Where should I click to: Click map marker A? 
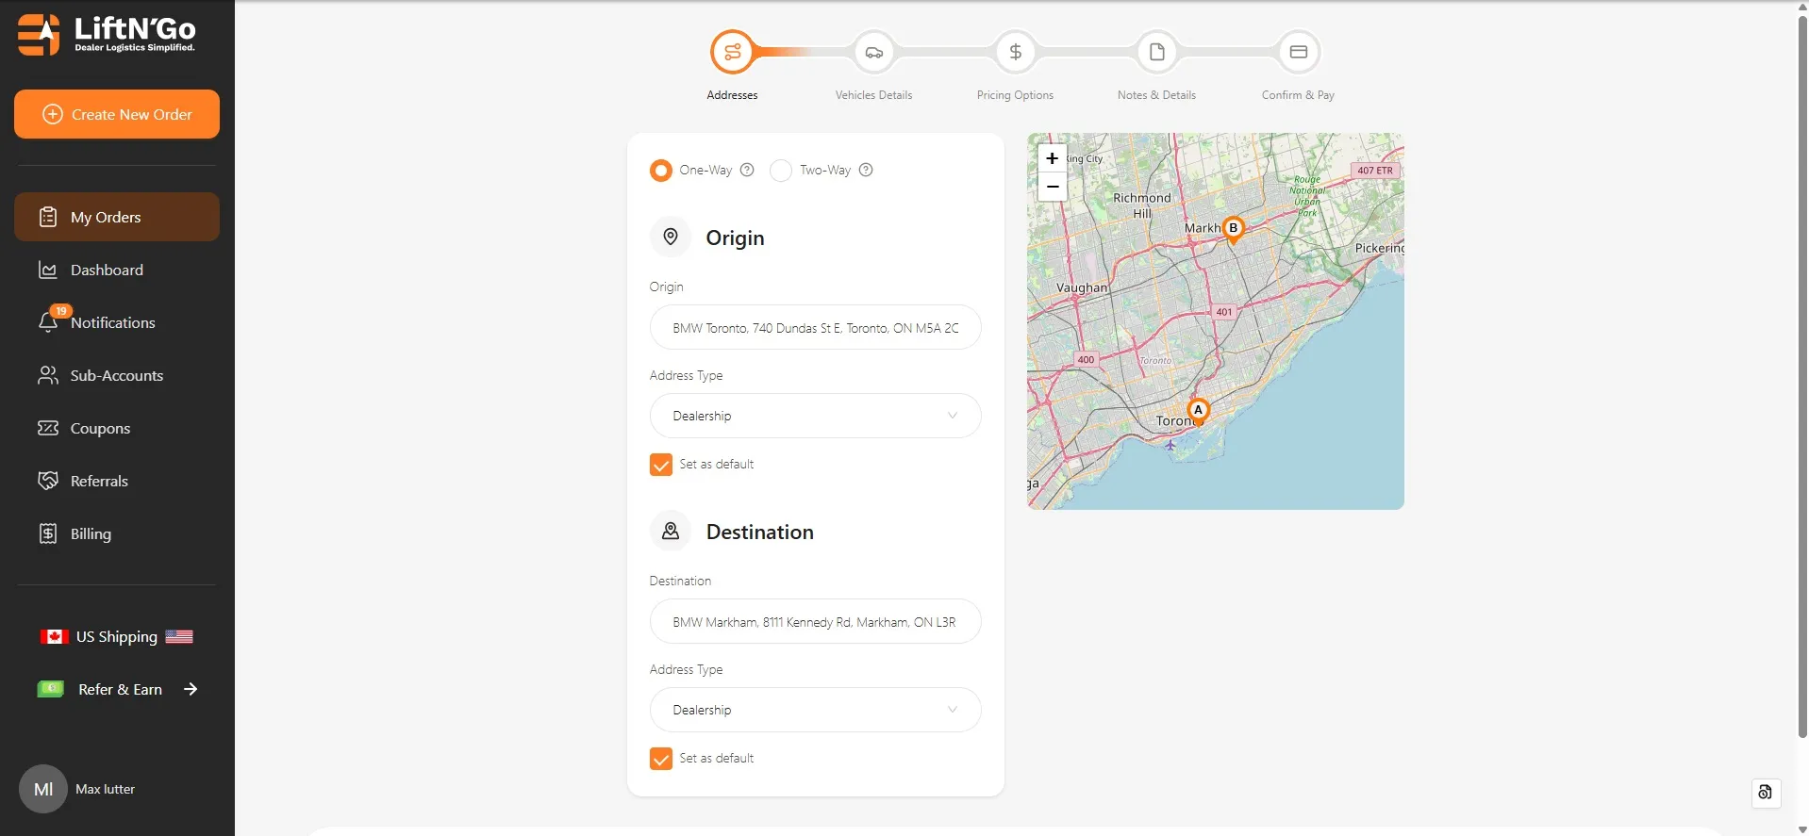pos(1199,412)
